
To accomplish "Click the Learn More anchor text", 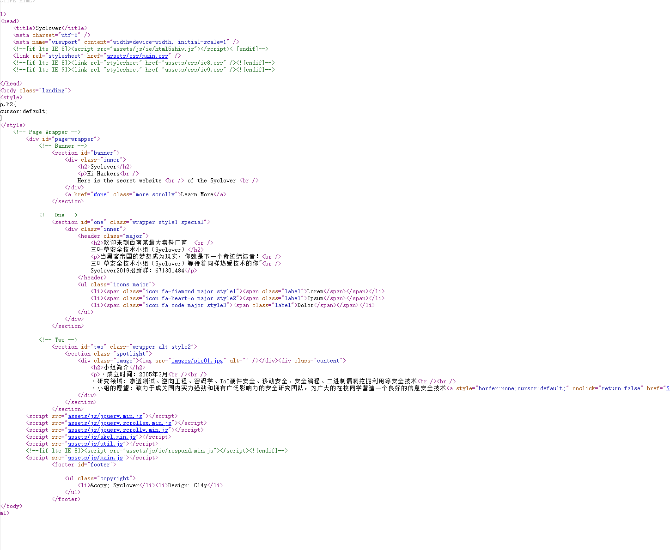I will (x=196, y=194).
